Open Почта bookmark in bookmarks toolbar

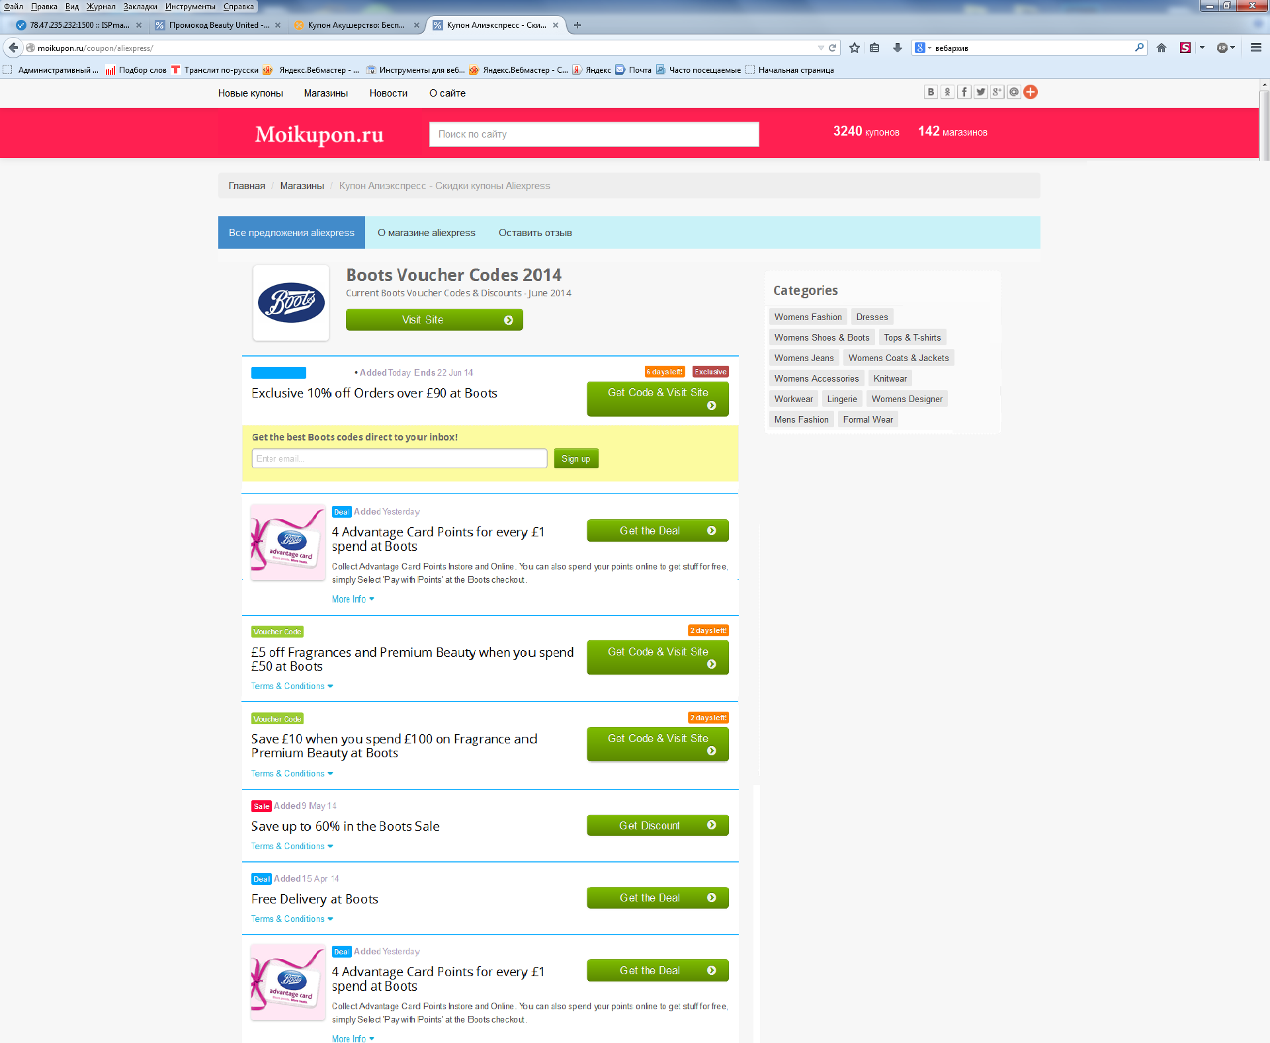(634, 70)
